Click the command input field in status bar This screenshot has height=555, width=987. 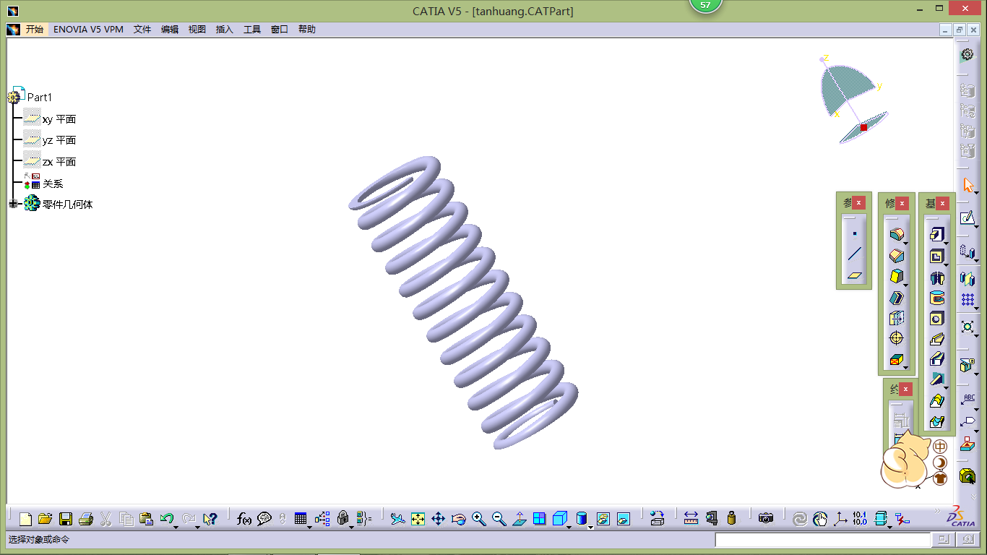click(822, 540)
